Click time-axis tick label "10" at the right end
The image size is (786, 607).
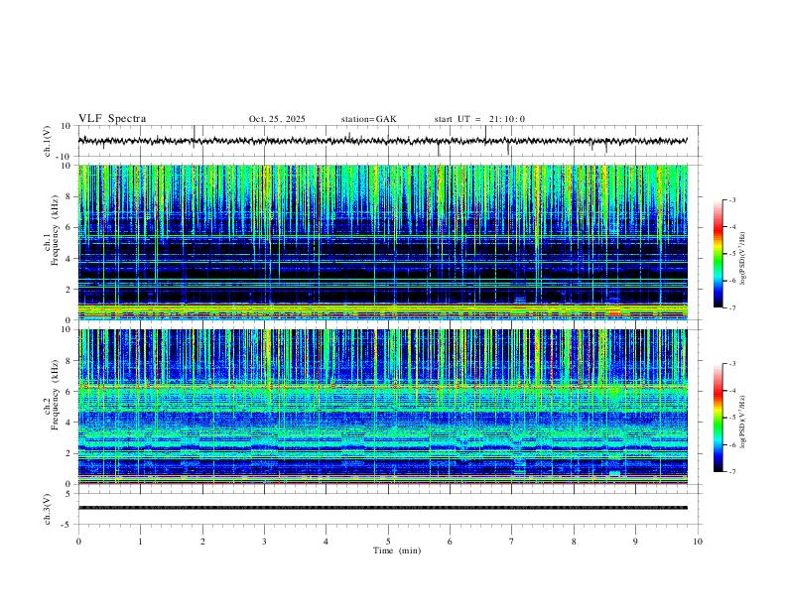coord(698,542)
